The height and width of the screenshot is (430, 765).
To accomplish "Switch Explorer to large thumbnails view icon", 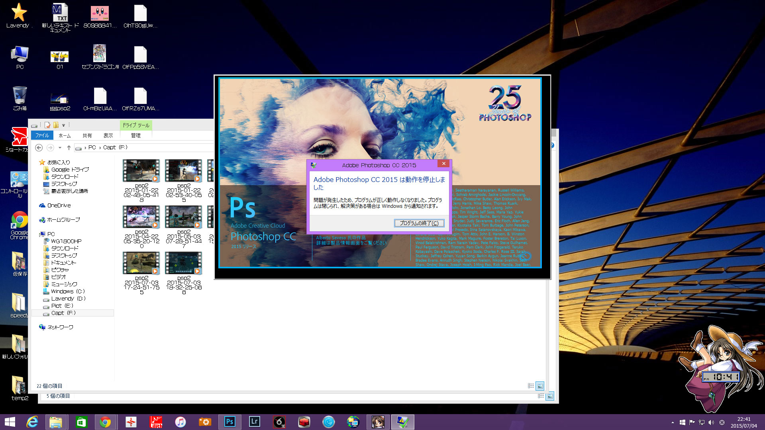I will pos(540,386).
